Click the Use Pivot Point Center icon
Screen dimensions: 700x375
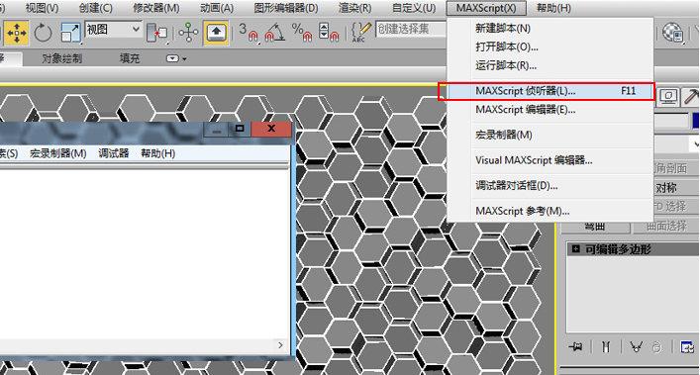pyautogui.click(x=156, y=33)
